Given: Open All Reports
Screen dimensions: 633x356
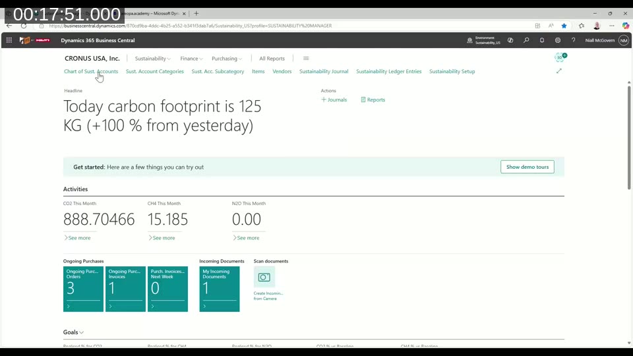Looking at the screenshot, I should click(x=272, y=59).
